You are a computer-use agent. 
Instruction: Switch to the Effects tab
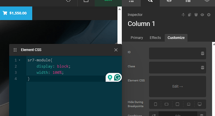pos(155,38)
